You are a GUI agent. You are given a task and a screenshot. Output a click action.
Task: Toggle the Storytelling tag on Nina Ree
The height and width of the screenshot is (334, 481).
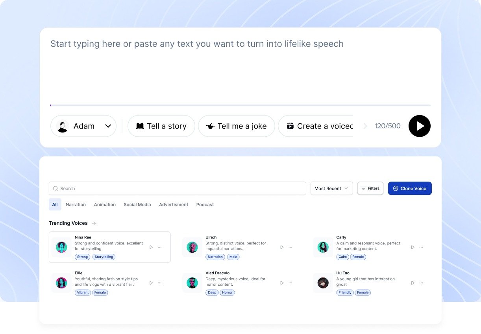pos(104,257)
